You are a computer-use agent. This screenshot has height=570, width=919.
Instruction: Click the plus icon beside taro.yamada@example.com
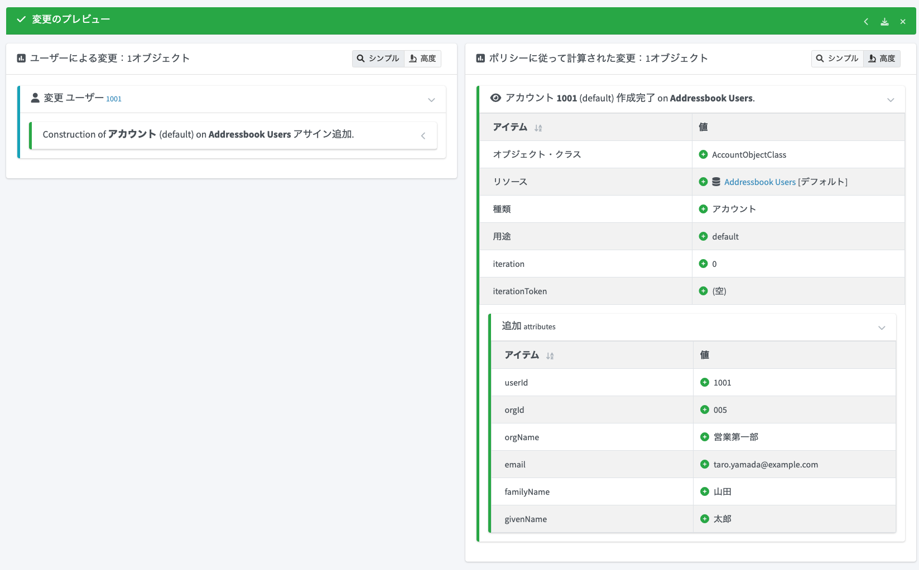tap(705, 464)
